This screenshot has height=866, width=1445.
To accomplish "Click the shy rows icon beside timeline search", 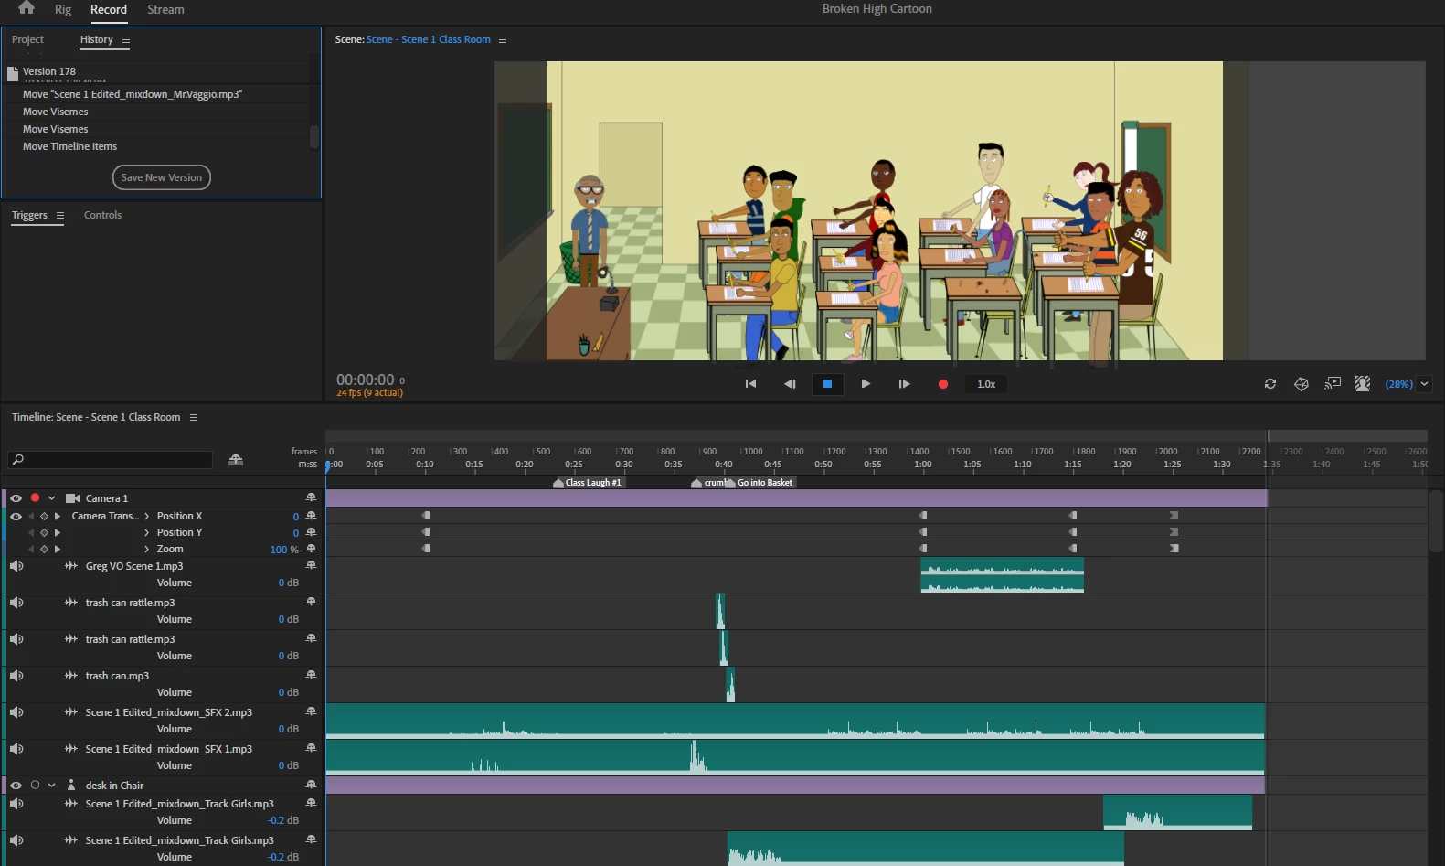I will (x=236, y=460).
